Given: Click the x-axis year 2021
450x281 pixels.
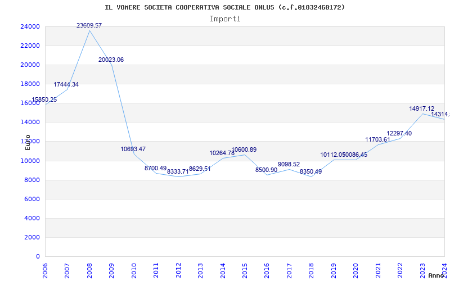Looking at the screenshot, I should click(378, 270).
